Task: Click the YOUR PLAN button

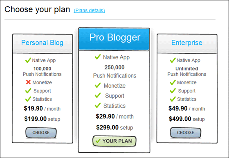Action: pos(114,141)
